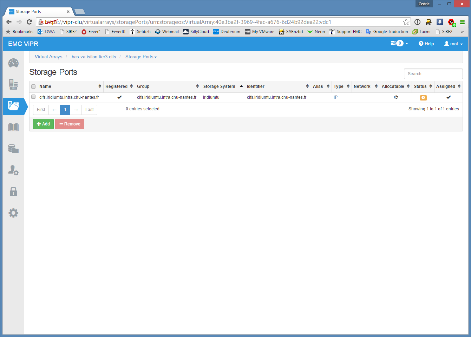The width and height of the screenshot is (471, 337).
Task: Click the physical assets server icon in sidebar
Action: click(13, 84)
